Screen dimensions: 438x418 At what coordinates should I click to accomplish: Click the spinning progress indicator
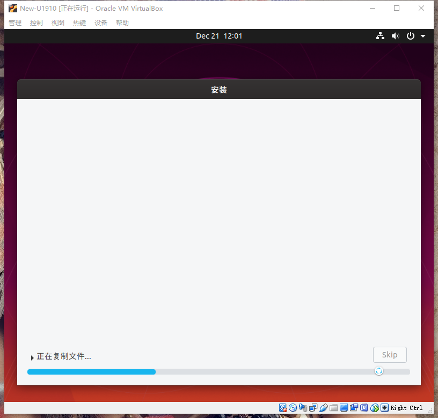[379, 371]
